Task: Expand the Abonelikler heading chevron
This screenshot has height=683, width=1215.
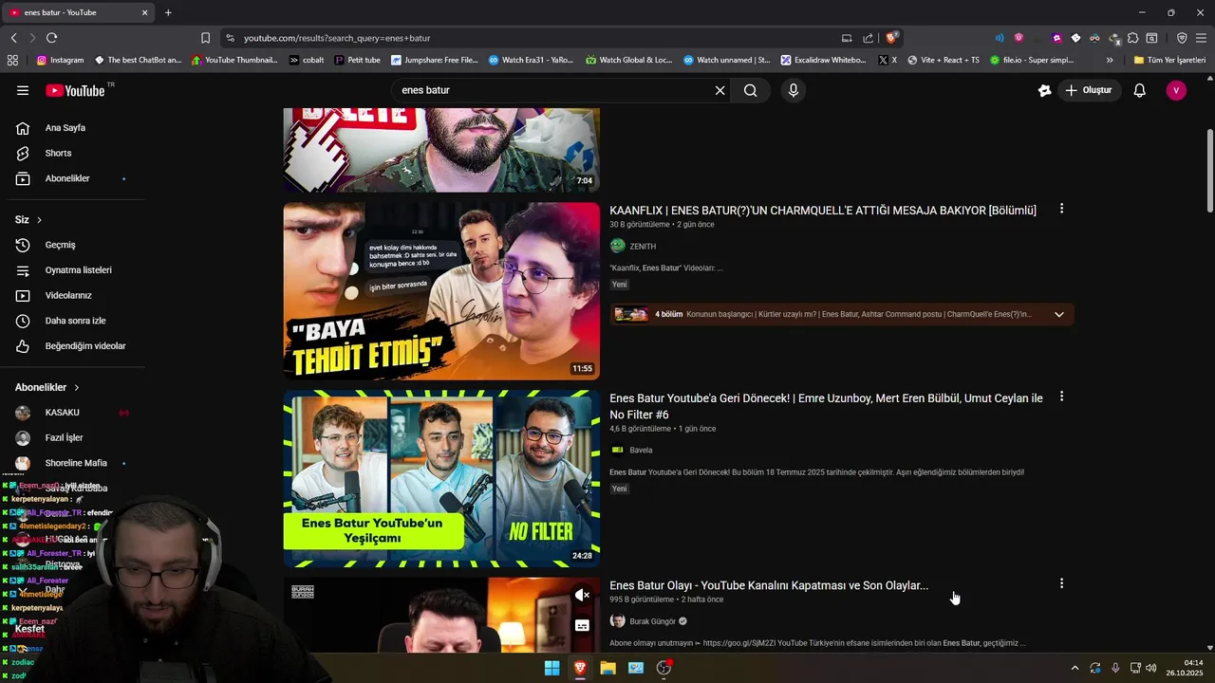Action: 77,388
